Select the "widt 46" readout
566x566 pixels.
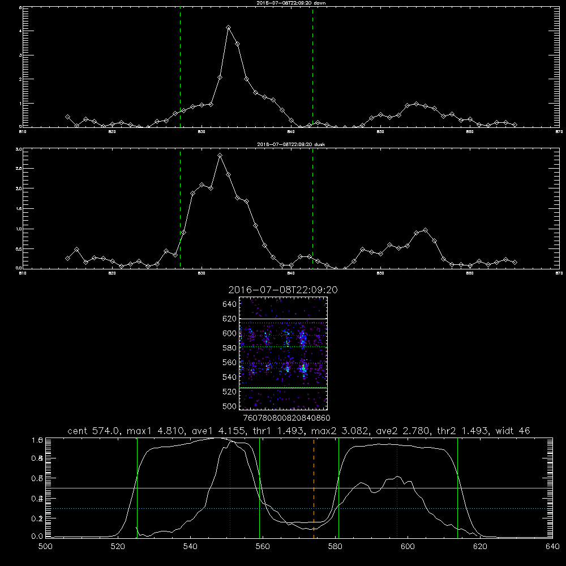point(513,431)
